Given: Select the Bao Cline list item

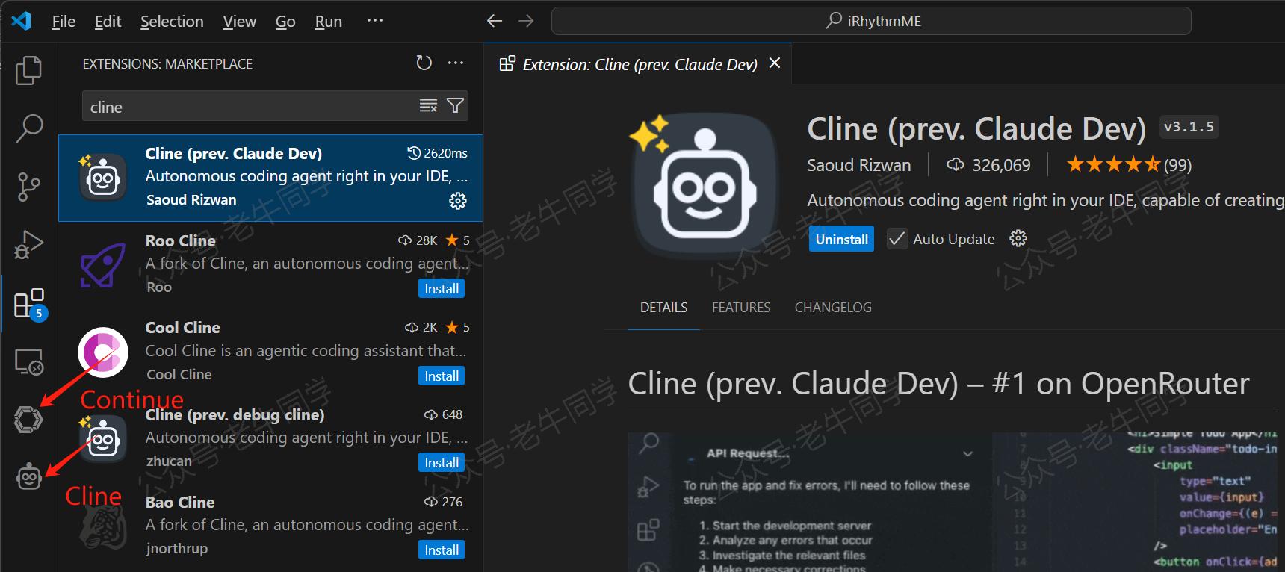Looking at the screenshot, I should tap(270, 526).
